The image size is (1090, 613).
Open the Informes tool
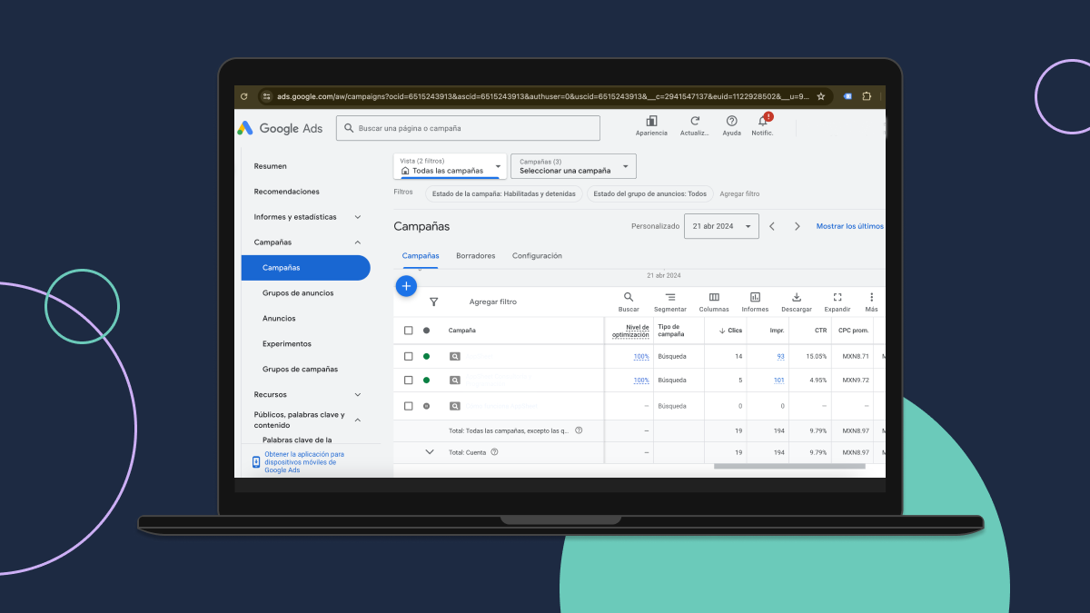755,302
